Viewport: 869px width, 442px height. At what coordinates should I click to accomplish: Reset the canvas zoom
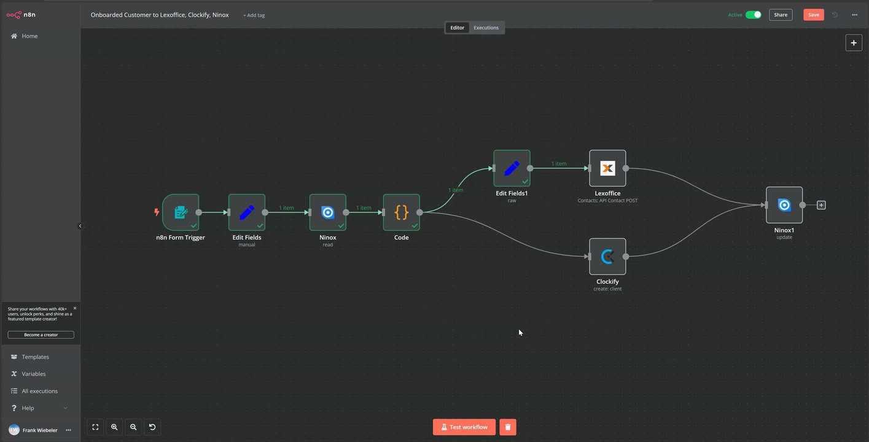pyautogui.click(x=152, y=427)
